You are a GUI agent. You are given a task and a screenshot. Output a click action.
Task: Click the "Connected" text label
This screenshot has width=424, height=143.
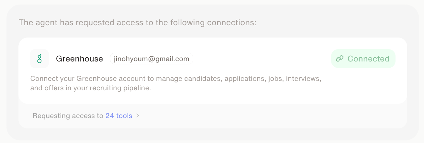(x=368, y=59)
